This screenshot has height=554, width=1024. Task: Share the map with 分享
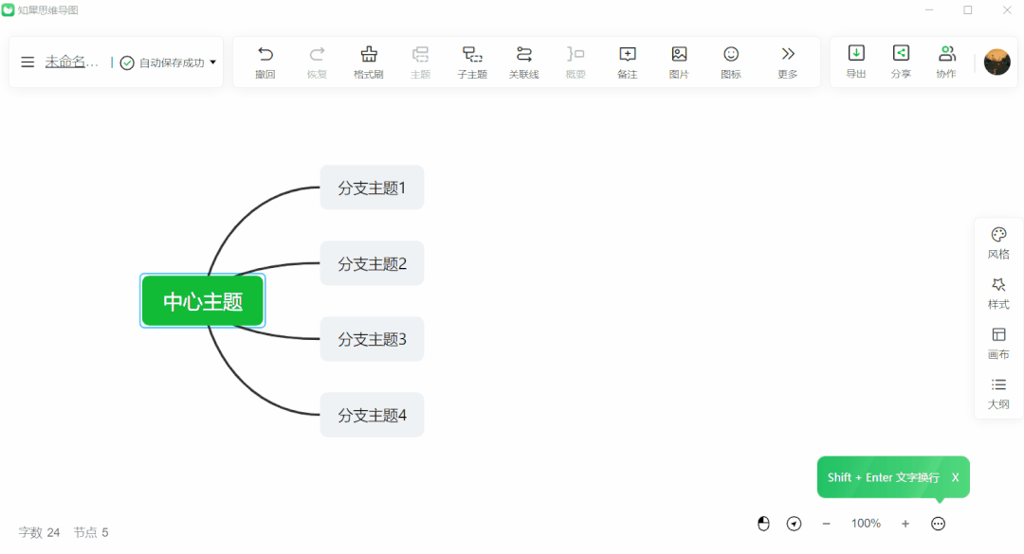tap(901, 62)
